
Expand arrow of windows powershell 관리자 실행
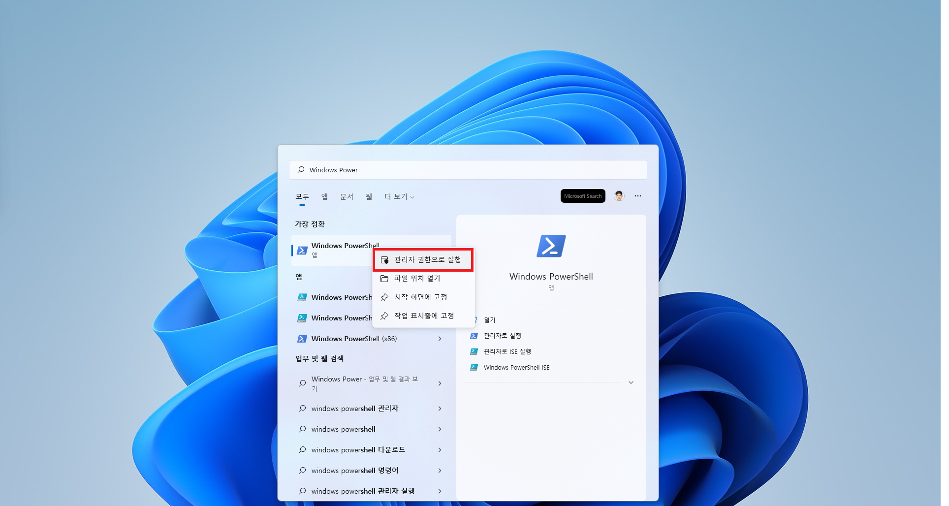440,491
